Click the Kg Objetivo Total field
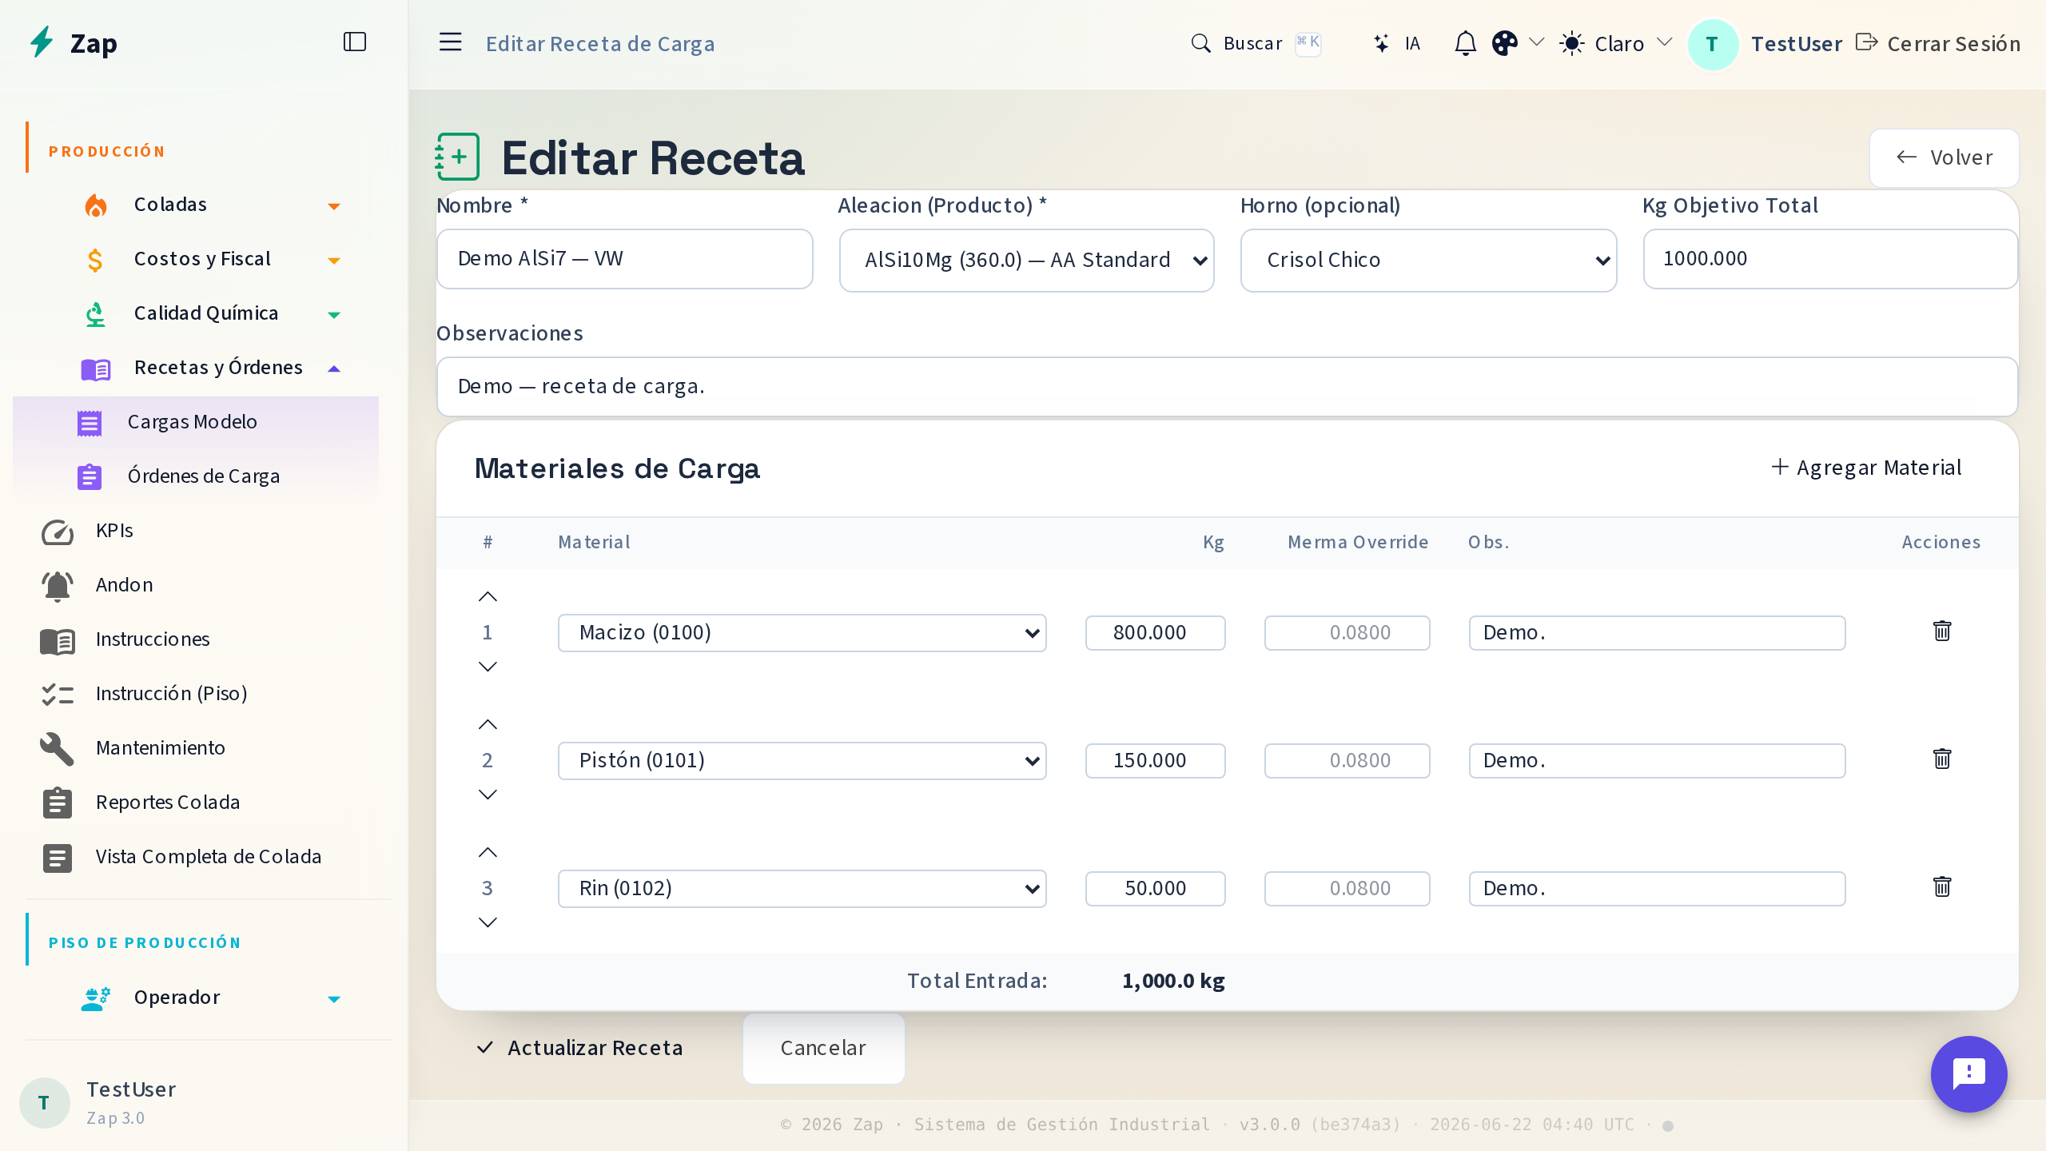This screenshot has width=2046, height=1151. click(x=1831, y=259)
